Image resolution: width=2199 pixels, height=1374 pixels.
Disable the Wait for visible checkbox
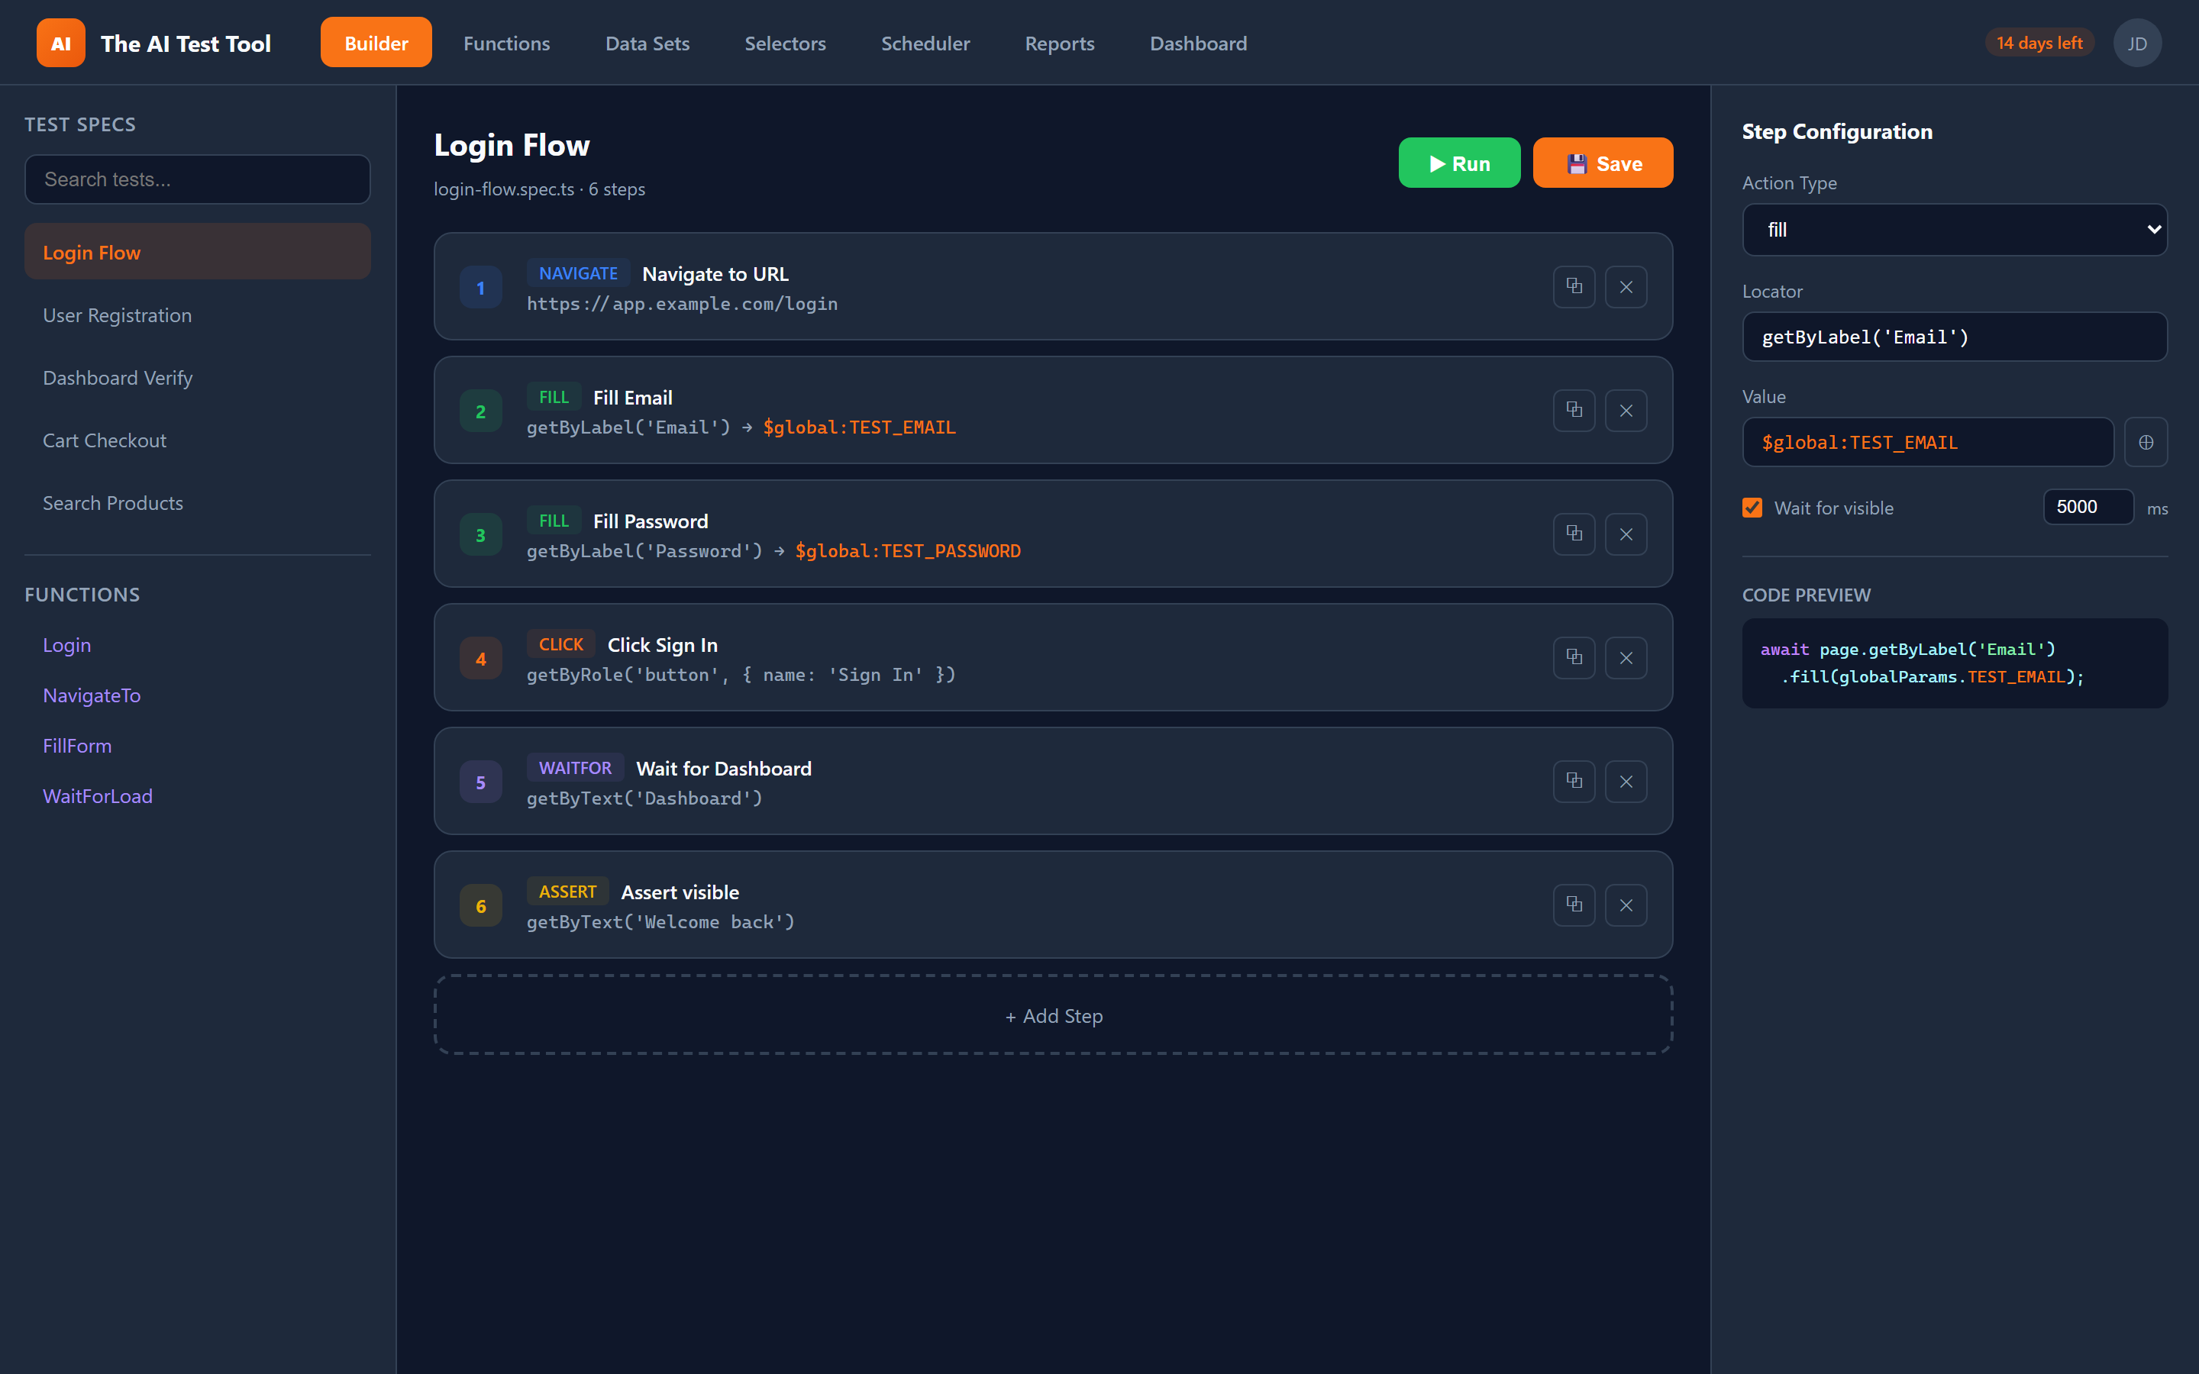[1752, 507]
